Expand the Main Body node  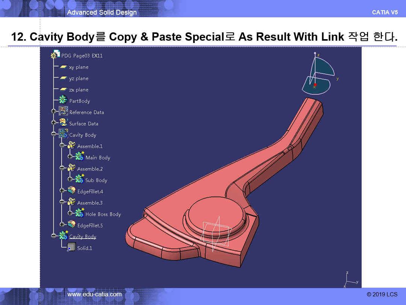70,157
